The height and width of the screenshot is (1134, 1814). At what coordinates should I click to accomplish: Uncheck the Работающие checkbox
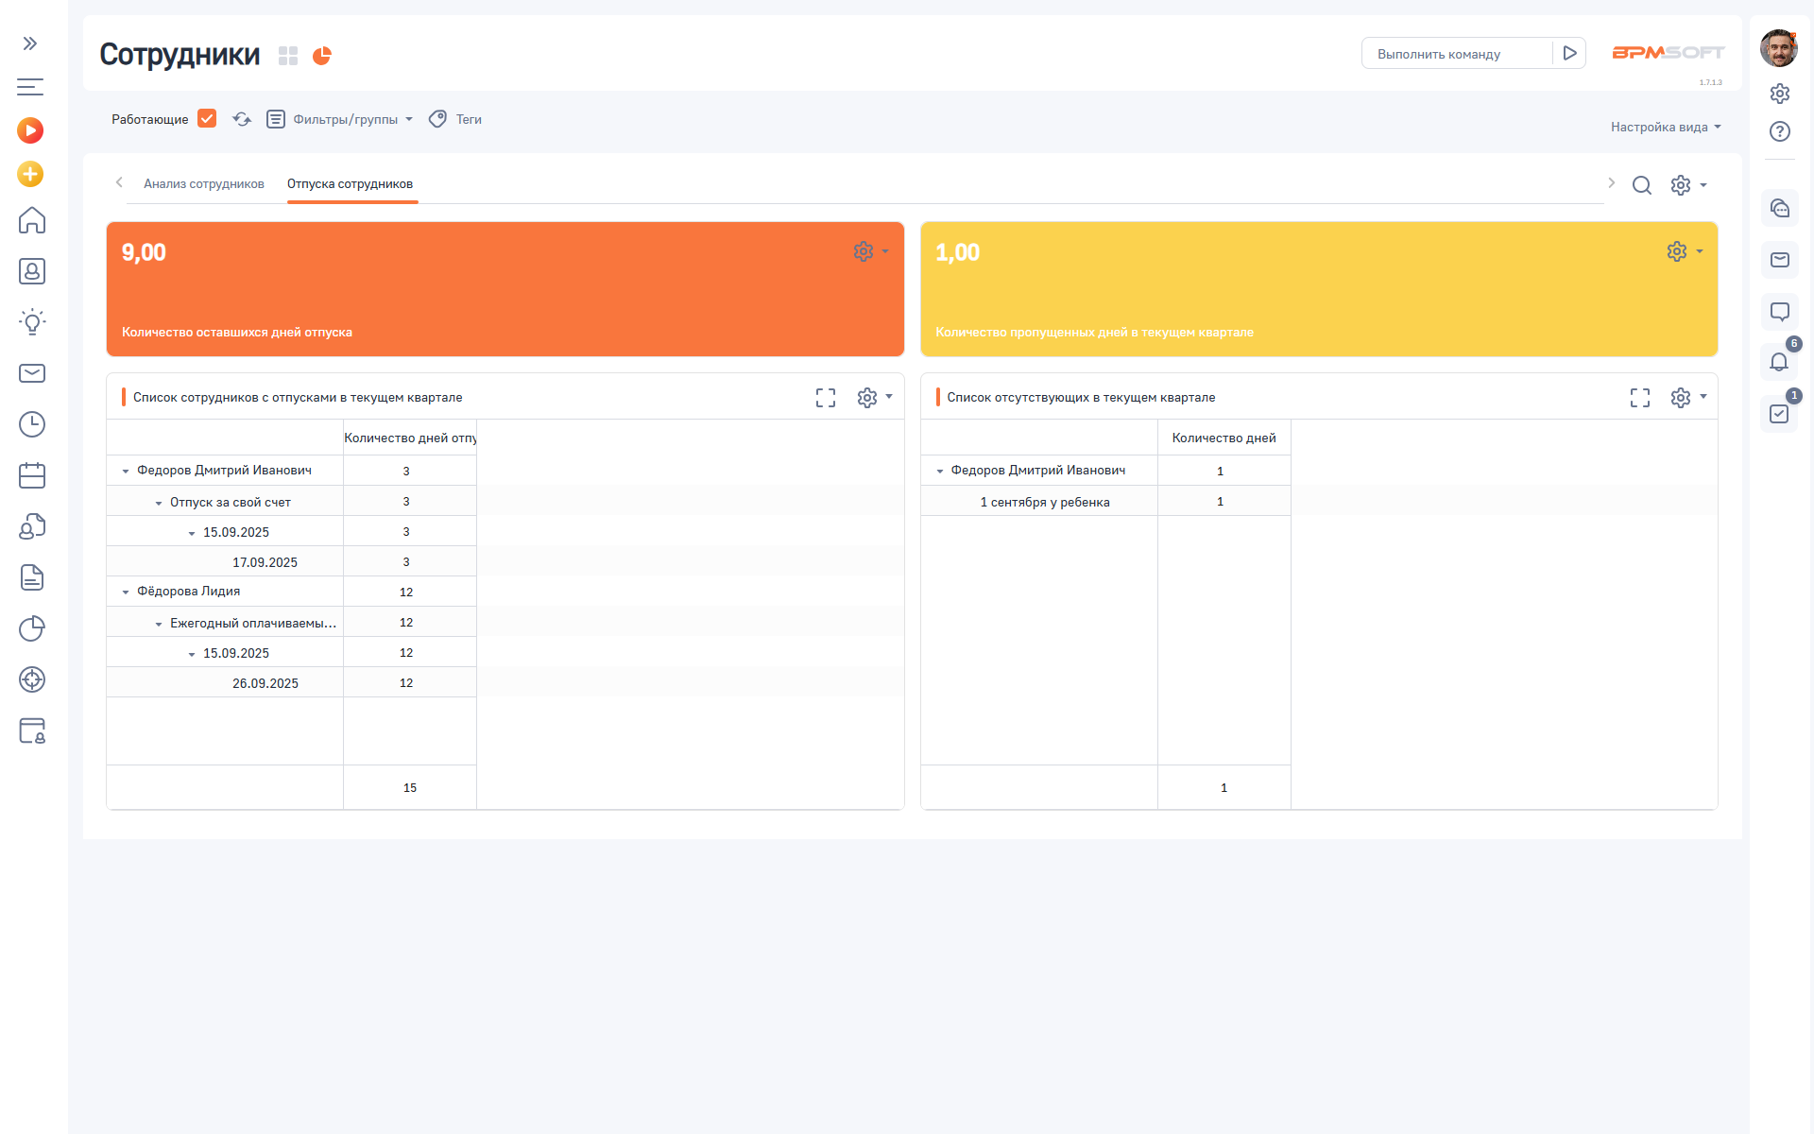pos(207,119)
